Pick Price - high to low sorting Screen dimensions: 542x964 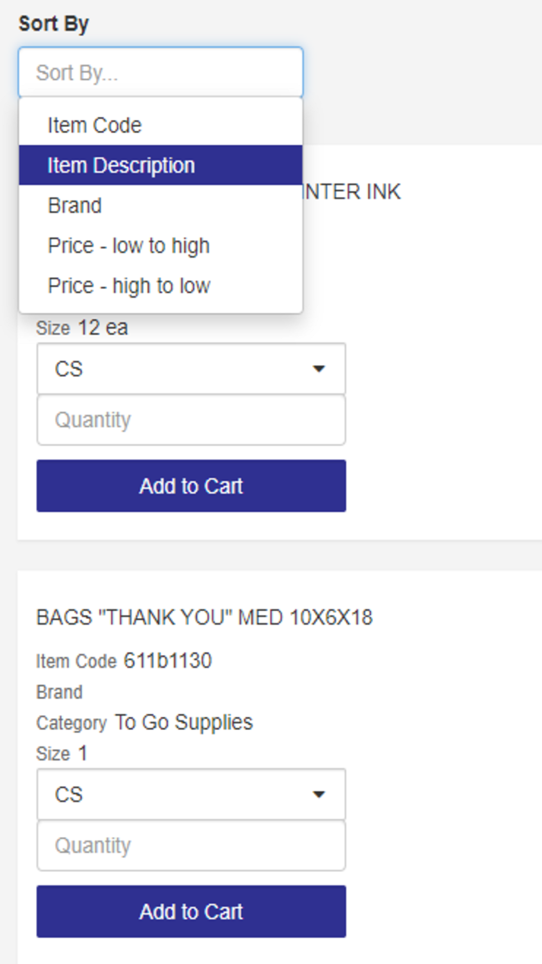coord(129,286)
